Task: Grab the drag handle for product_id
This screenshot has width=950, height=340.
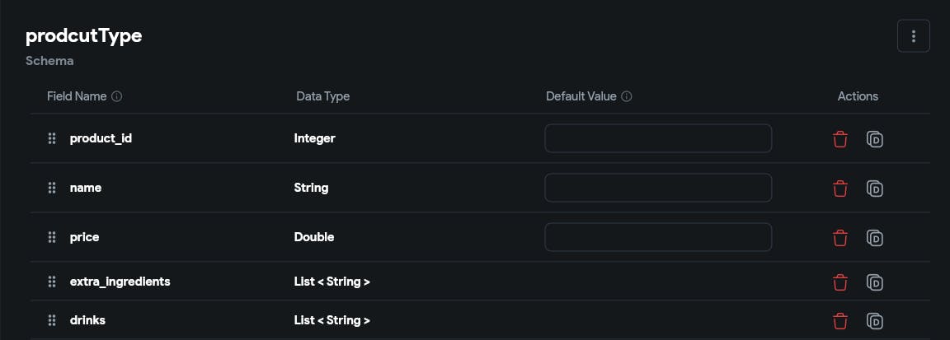Action: 52,138
